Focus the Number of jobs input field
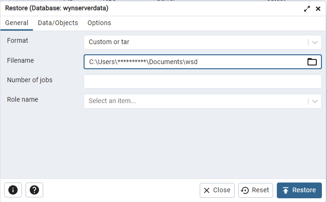Image resolution: width=327 pixels, height=202 pixels. [203, 81]
